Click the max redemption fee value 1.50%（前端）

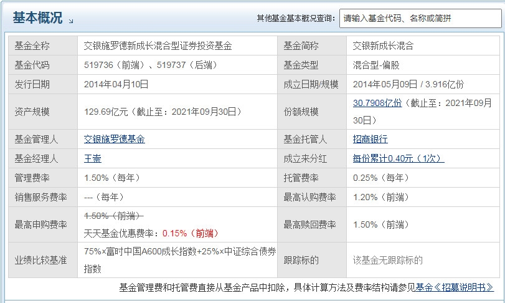[382, 224]
